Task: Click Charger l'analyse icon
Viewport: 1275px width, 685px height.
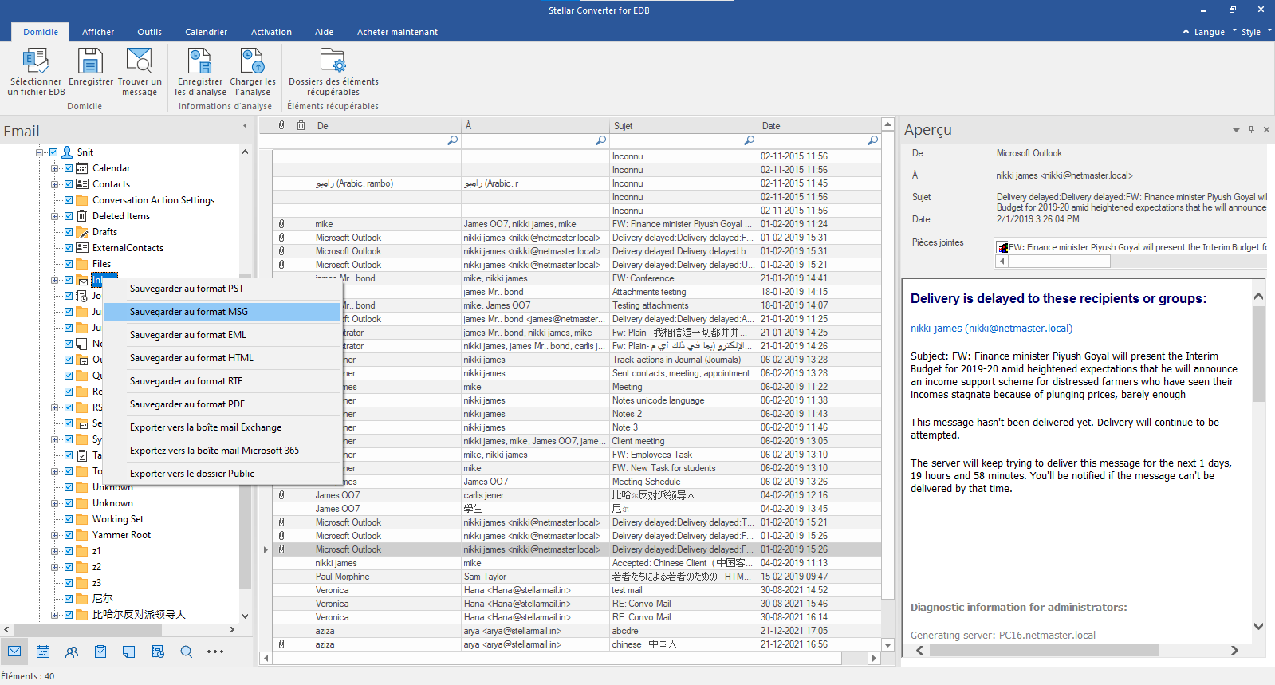Action: 253,61
